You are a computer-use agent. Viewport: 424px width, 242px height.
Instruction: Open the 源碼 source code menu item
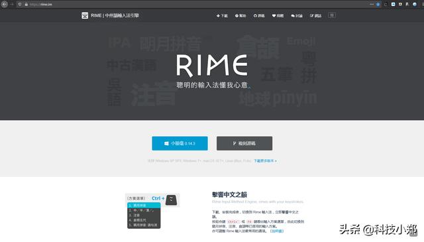click(259, 16)
